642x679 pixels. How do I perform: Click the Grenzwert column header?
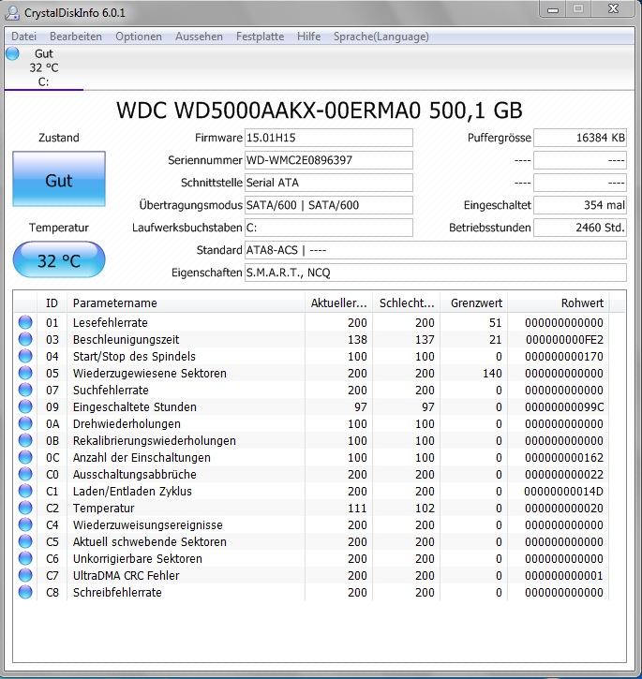tap(474, 303)
